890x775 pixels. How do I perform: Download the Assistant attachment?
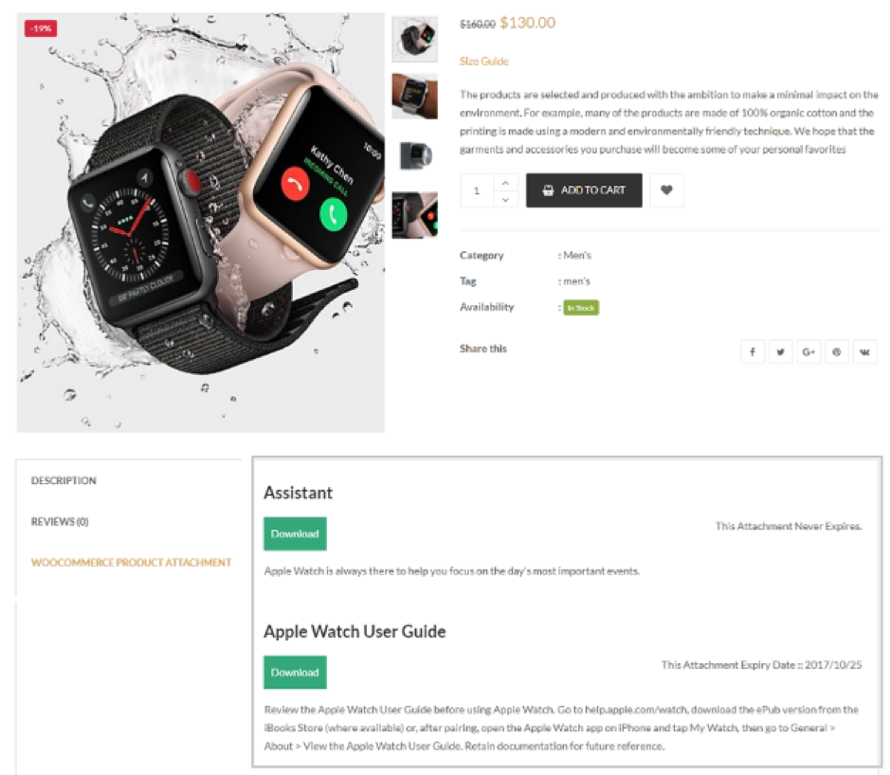point(295,533)
